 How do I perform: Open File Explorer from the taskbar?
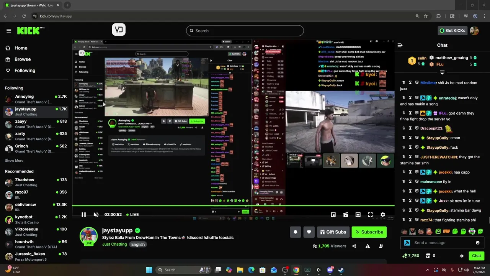(x=240, y=270)
